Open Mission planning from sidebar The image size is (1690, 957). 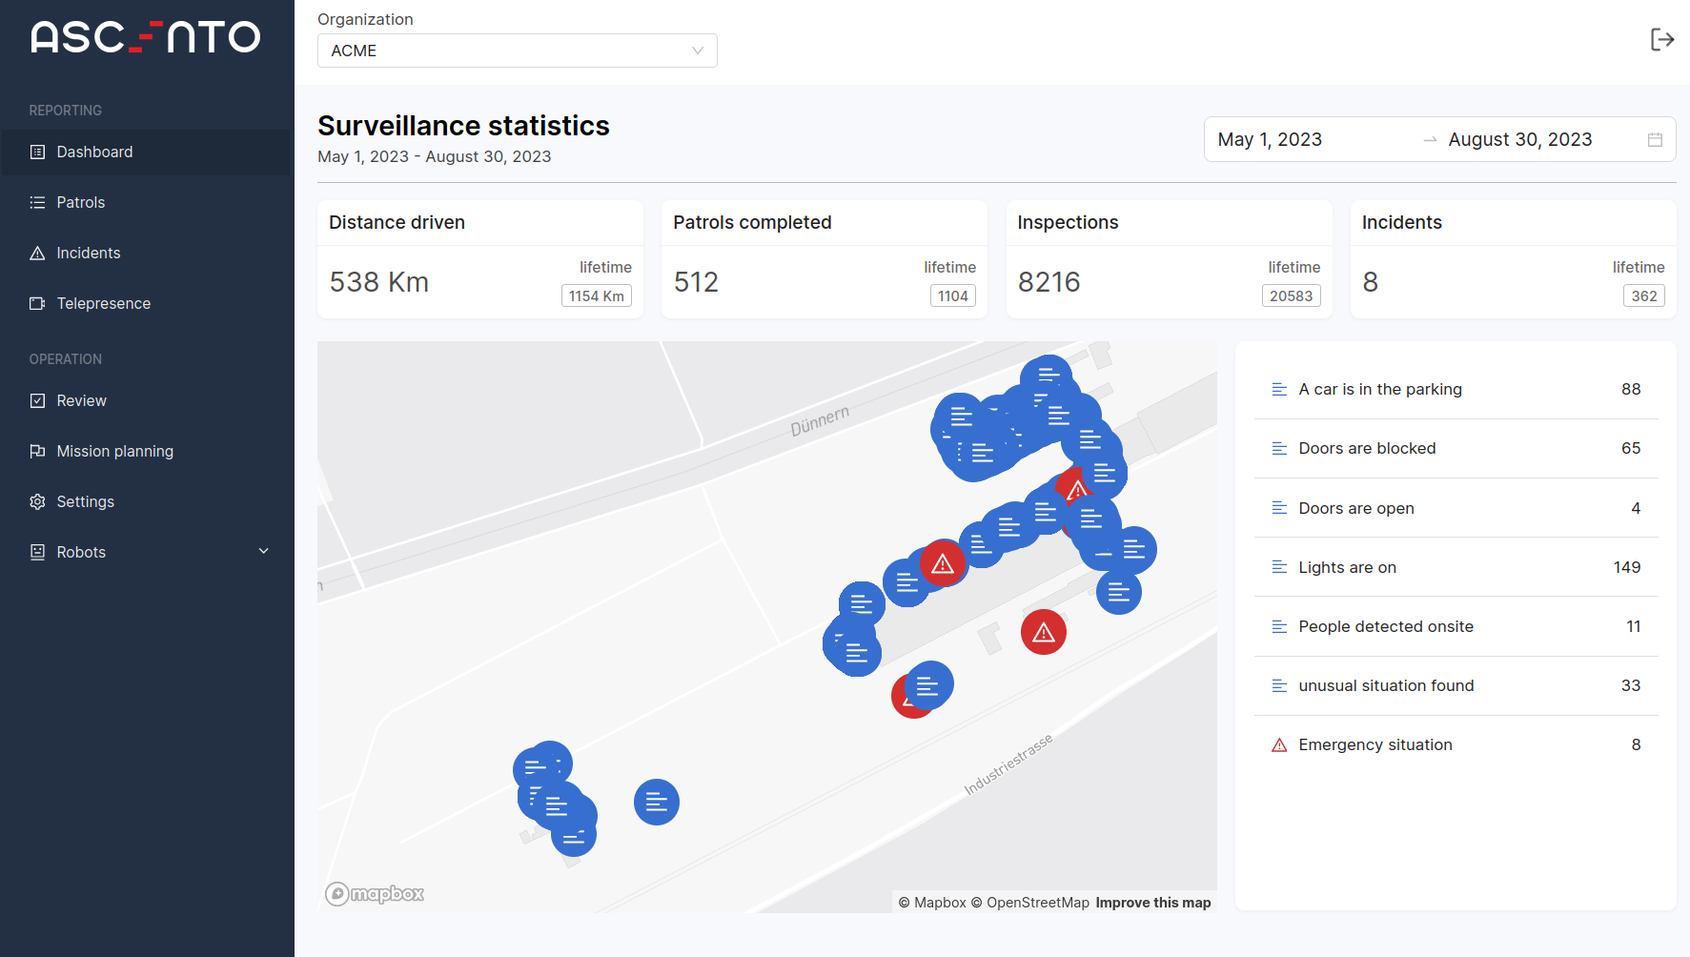(x=114, y=452)
